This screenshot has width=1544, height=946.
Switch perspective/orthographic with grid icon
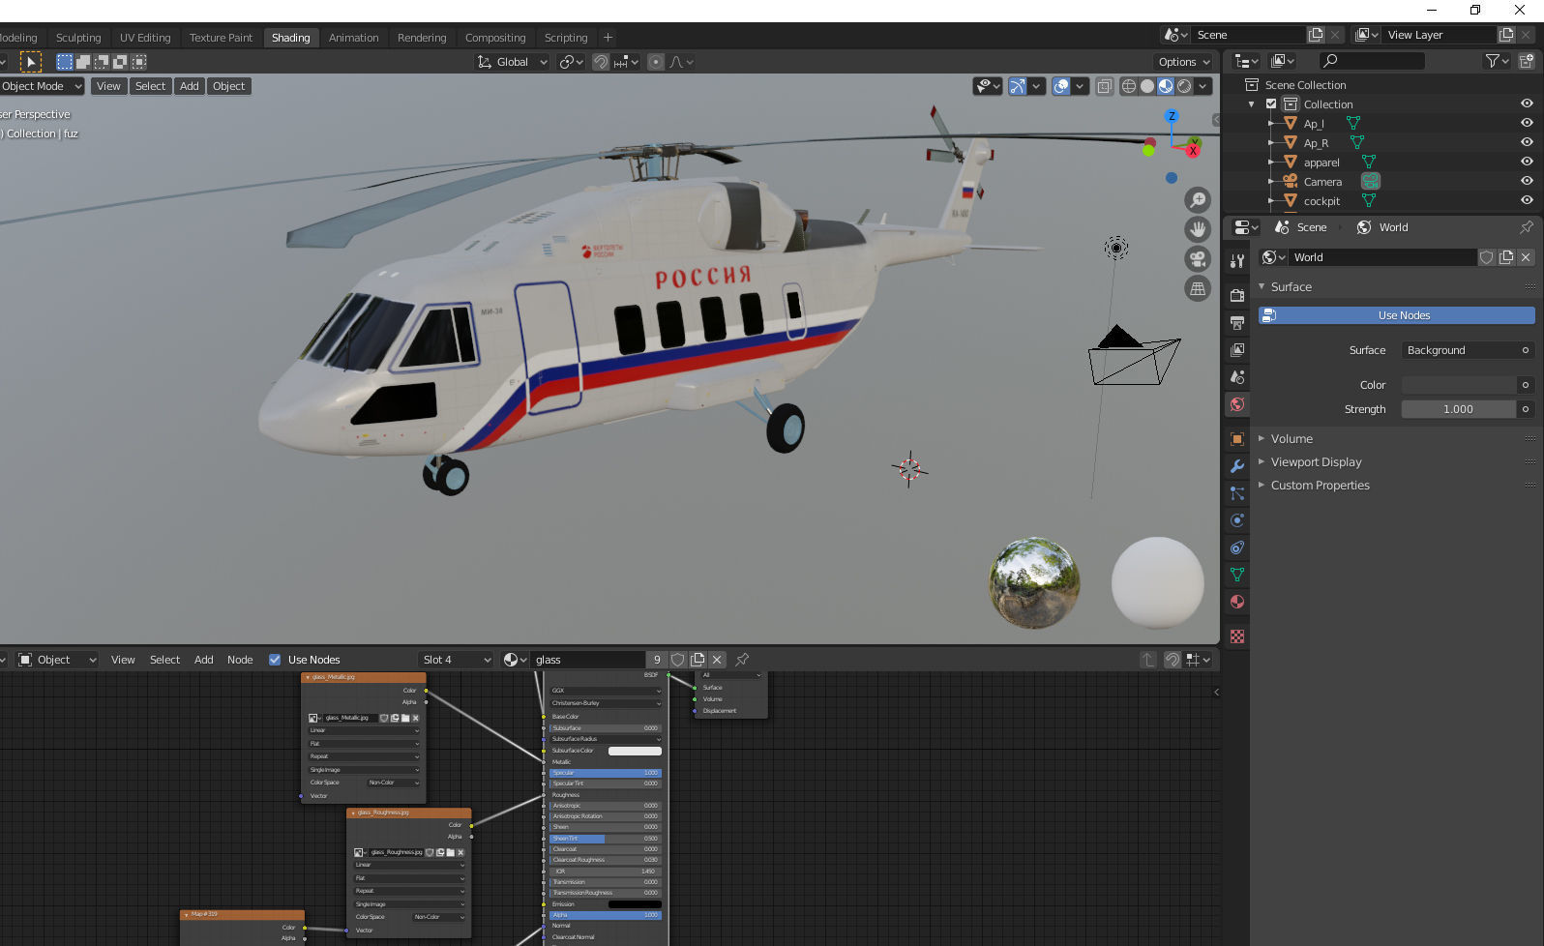click(x=1198, y=288)
